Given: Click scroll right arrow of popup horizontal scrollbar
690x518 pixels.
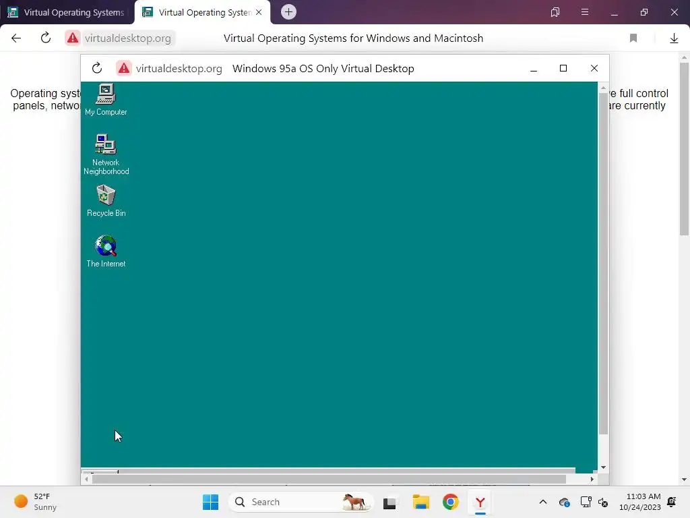Looking at the screenshot, I should [x=592, y=479].
